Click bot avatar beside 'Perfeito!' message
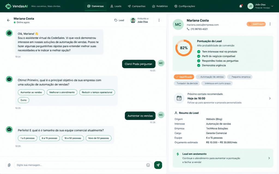 pos(9,129)
